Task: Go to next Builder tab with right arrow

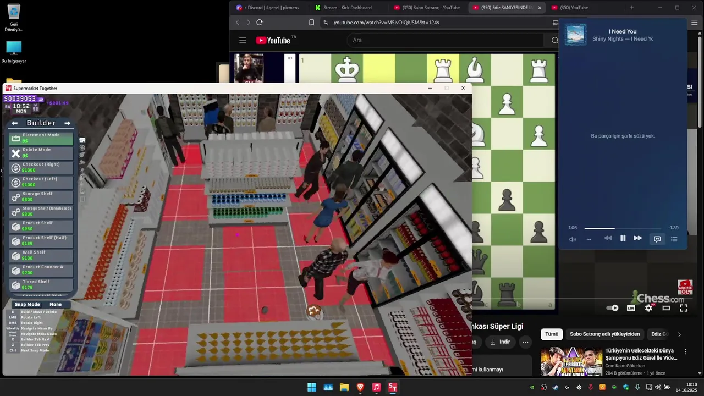Action: (x=67, y=123)
